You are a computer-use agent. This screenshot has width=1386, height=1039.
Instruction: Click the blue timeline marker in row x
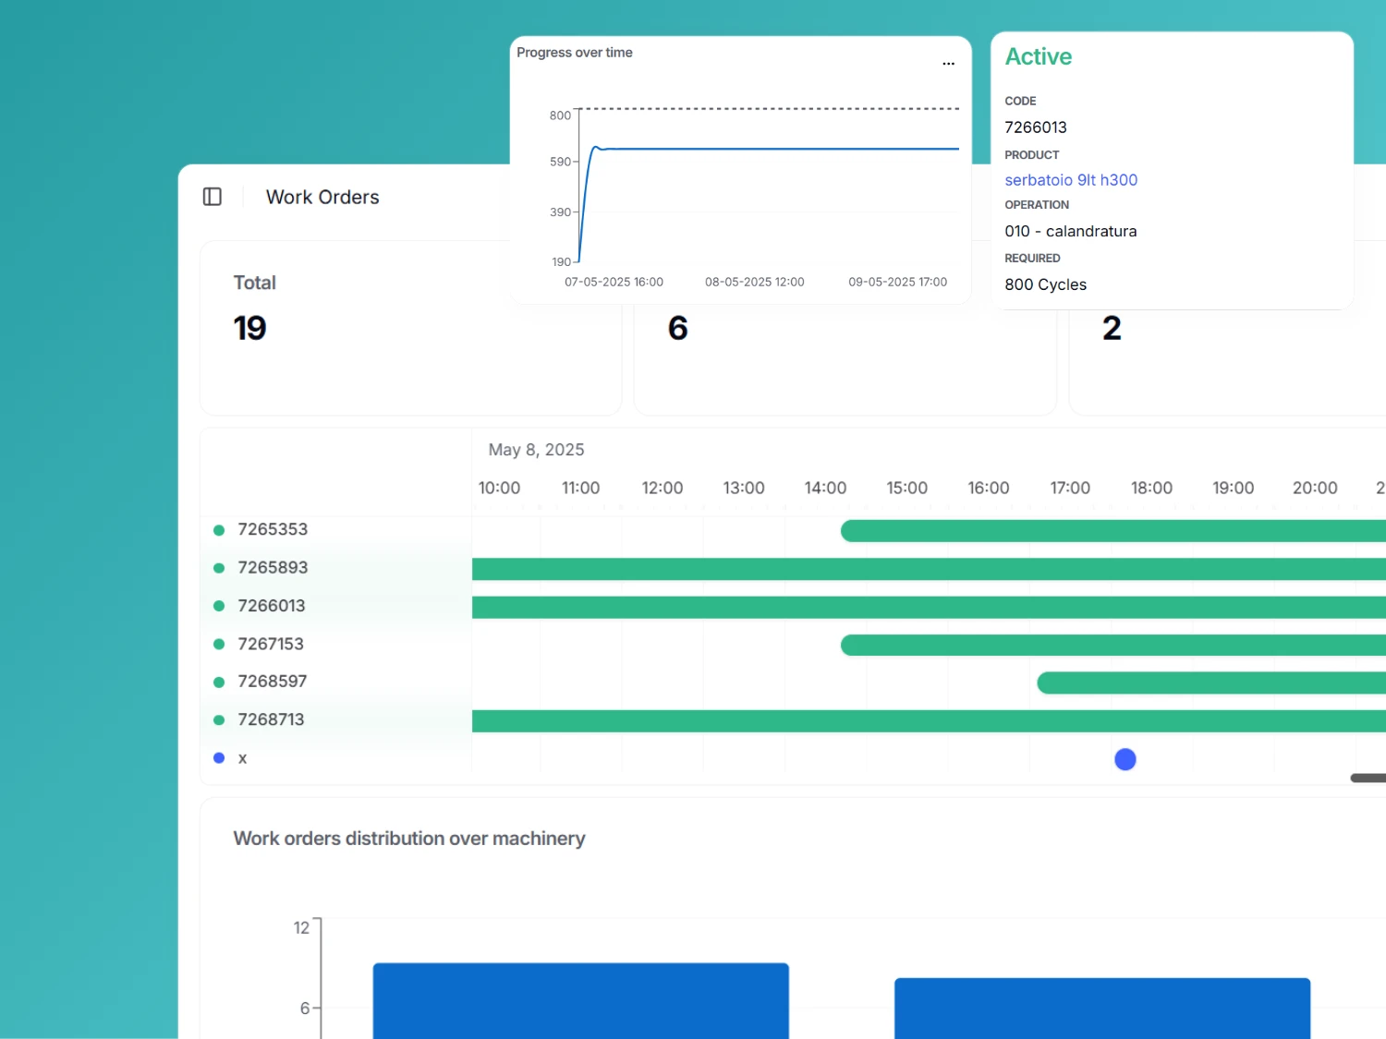click(x=1125, y=759)
